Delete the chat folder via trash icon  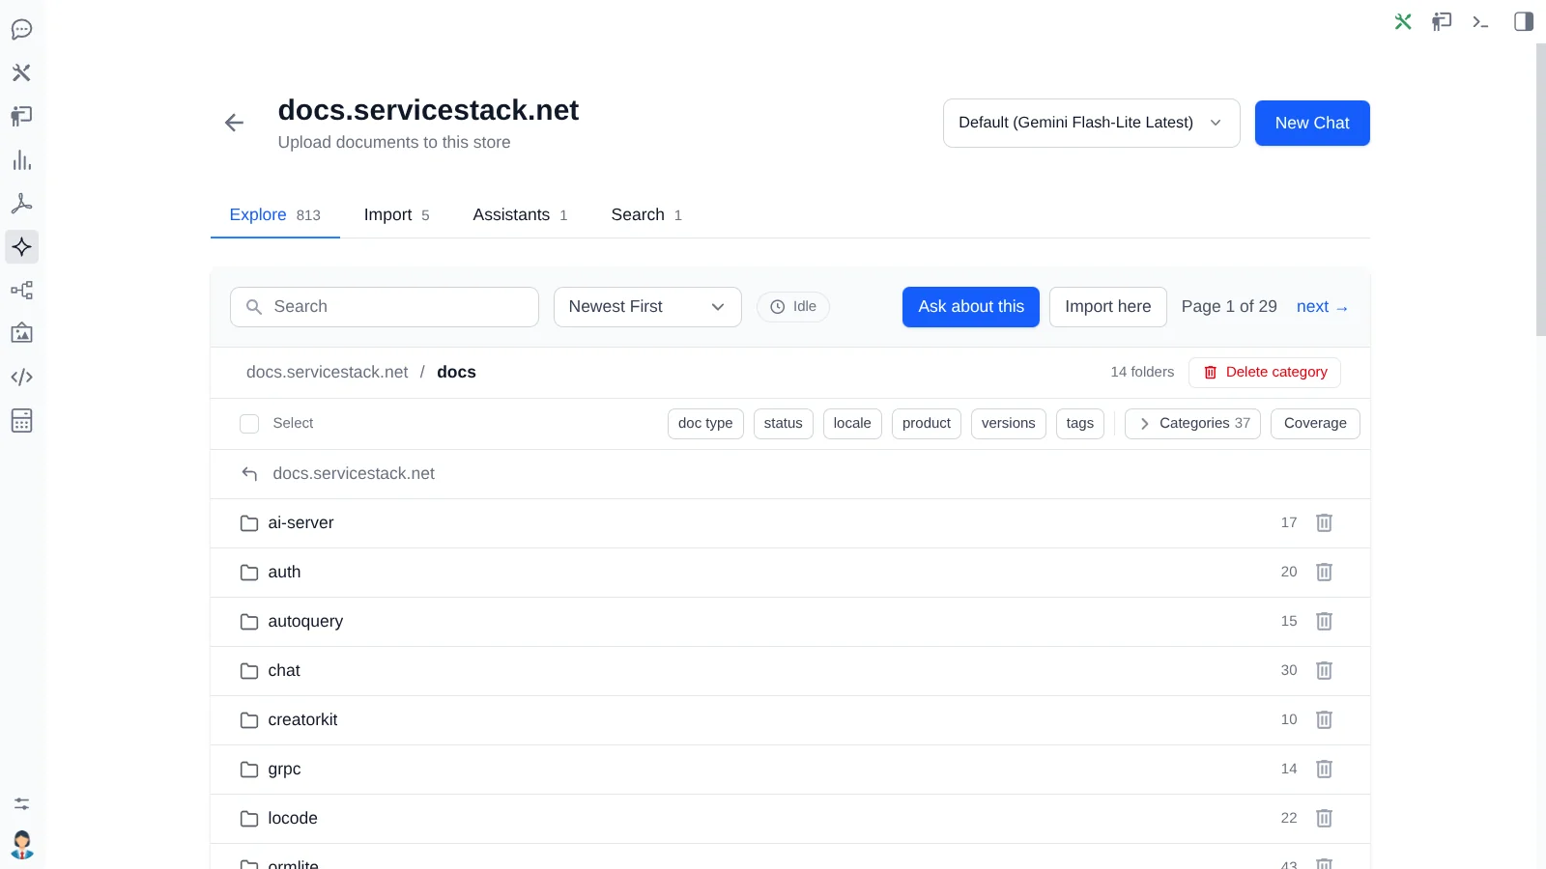point(1324,670)
